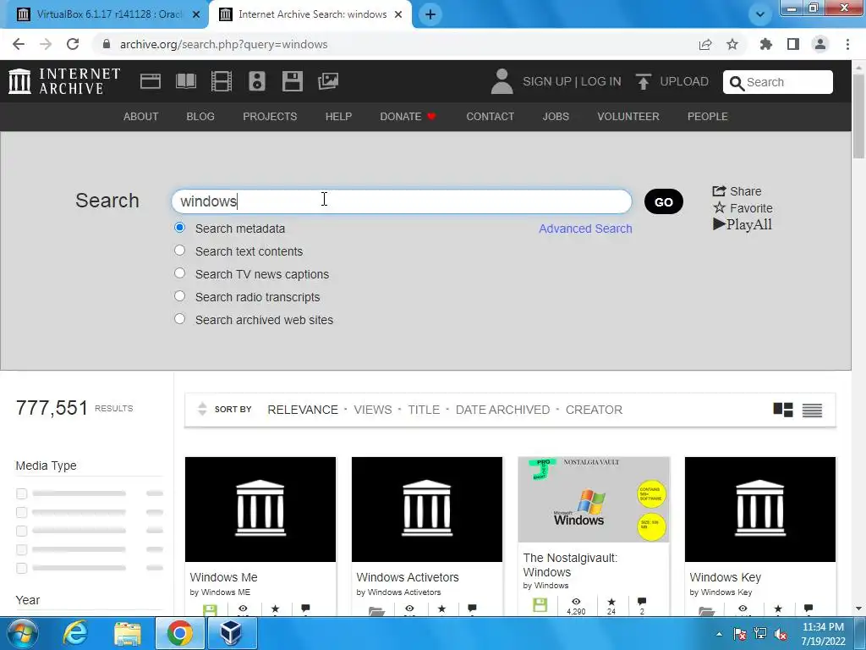
Task: Click the Share link beside search
Action: coord(737,191)
